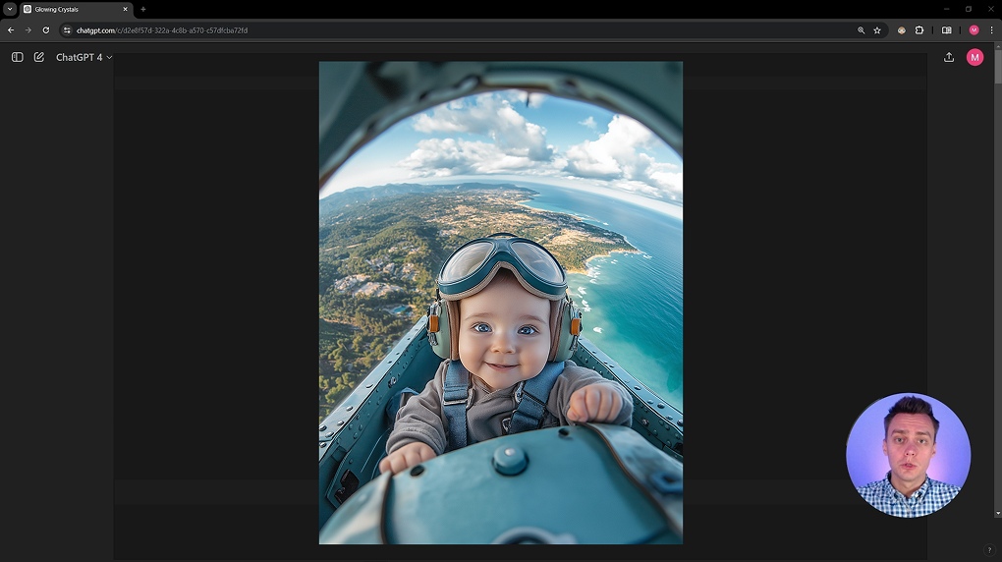Open the ChatGPT 4 model dropdown
Screen dimensions: 1002x562
point(83,57)
